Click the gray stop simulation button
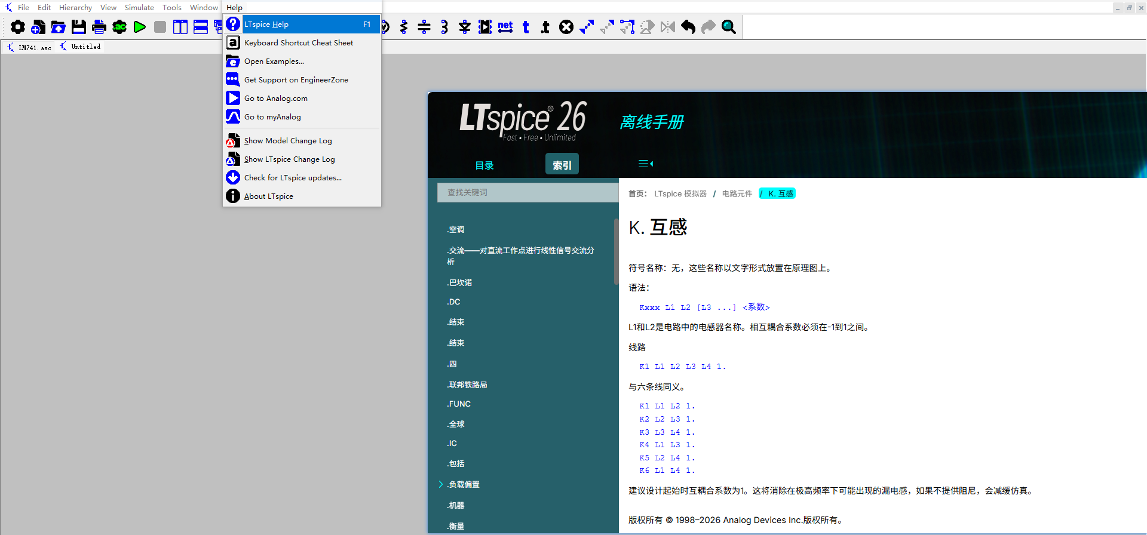 tap(160, 27)
